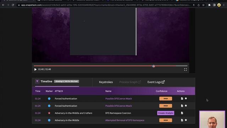Viewport: 227px width, 128px height.
Task: Click the address bar URL
Action: 106,5
